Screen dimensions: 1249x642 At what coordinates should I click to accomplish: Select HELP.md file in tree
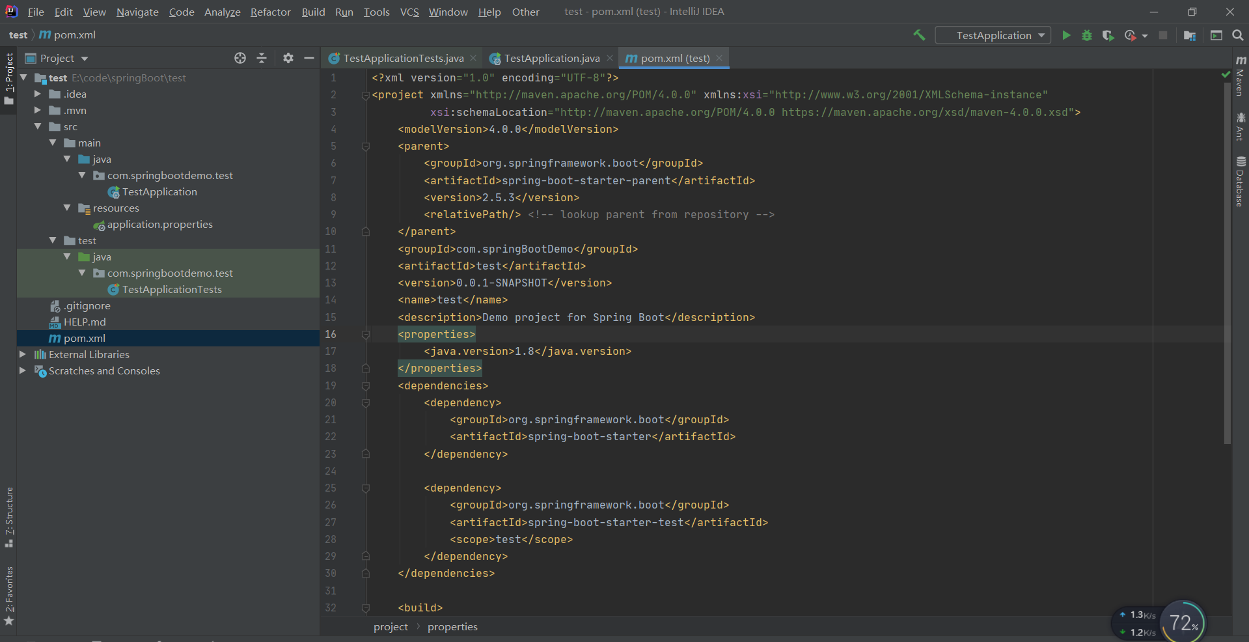85,322
